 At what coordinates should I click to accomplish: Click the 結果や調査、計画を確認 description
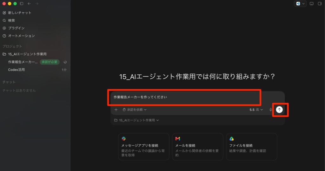(248, 151)
